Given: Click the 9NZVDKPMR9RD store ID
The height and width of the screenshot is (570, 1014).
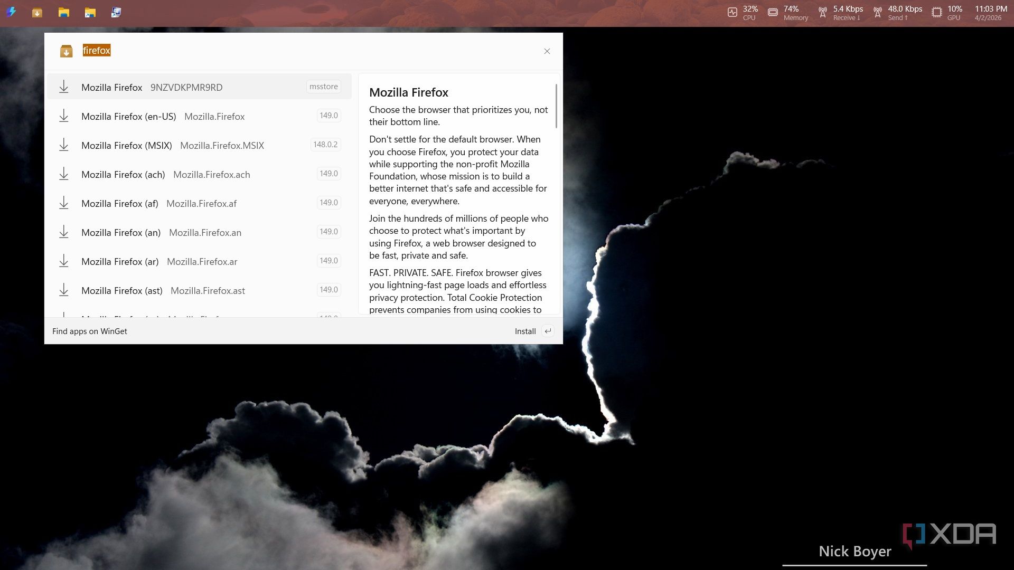Looking at the screenshot, I should pyautogui.click(x=186, y=88).
